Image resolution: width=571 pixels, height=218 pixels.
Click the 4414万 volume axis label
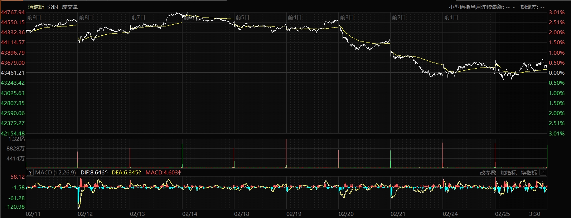coord(16,158)
